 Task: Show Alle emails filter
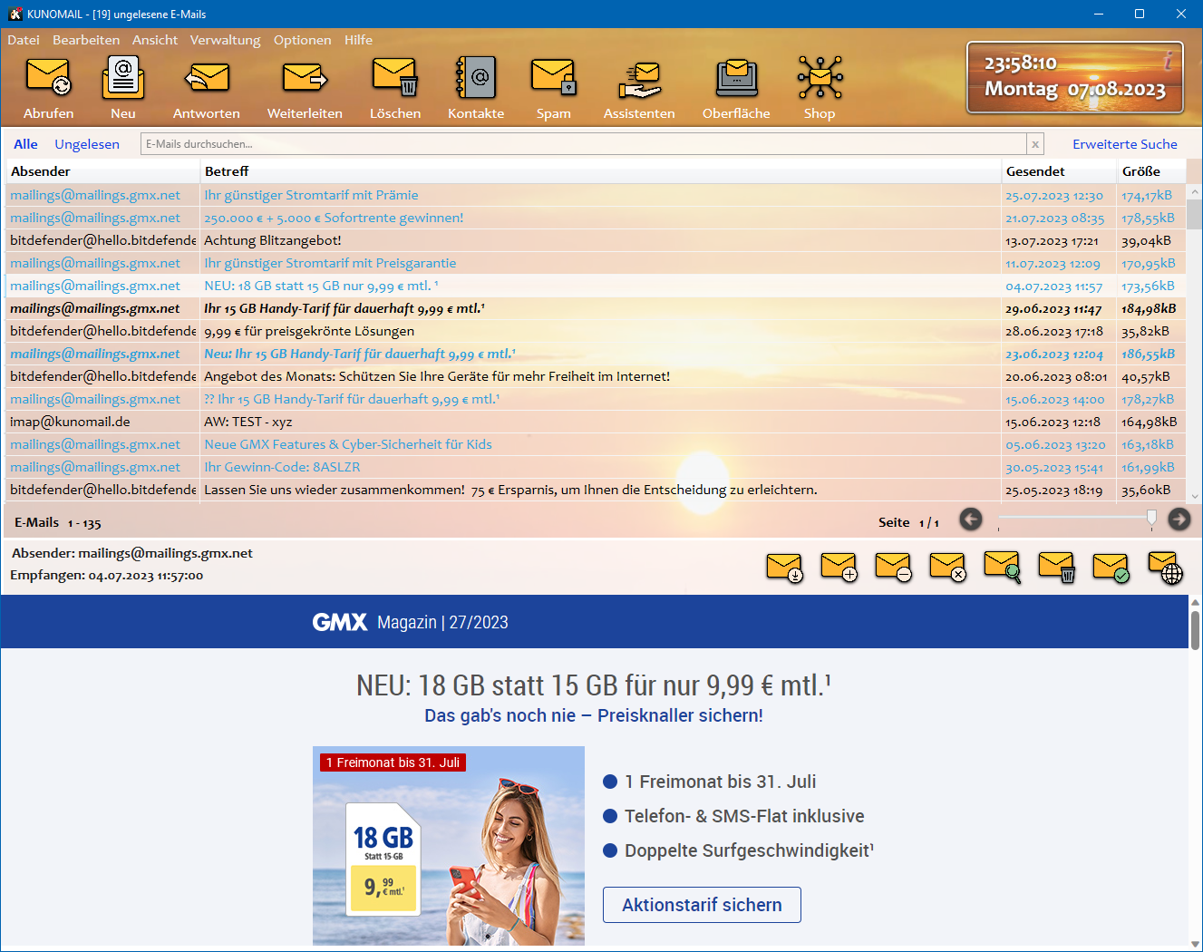click(x=25, y=144)
